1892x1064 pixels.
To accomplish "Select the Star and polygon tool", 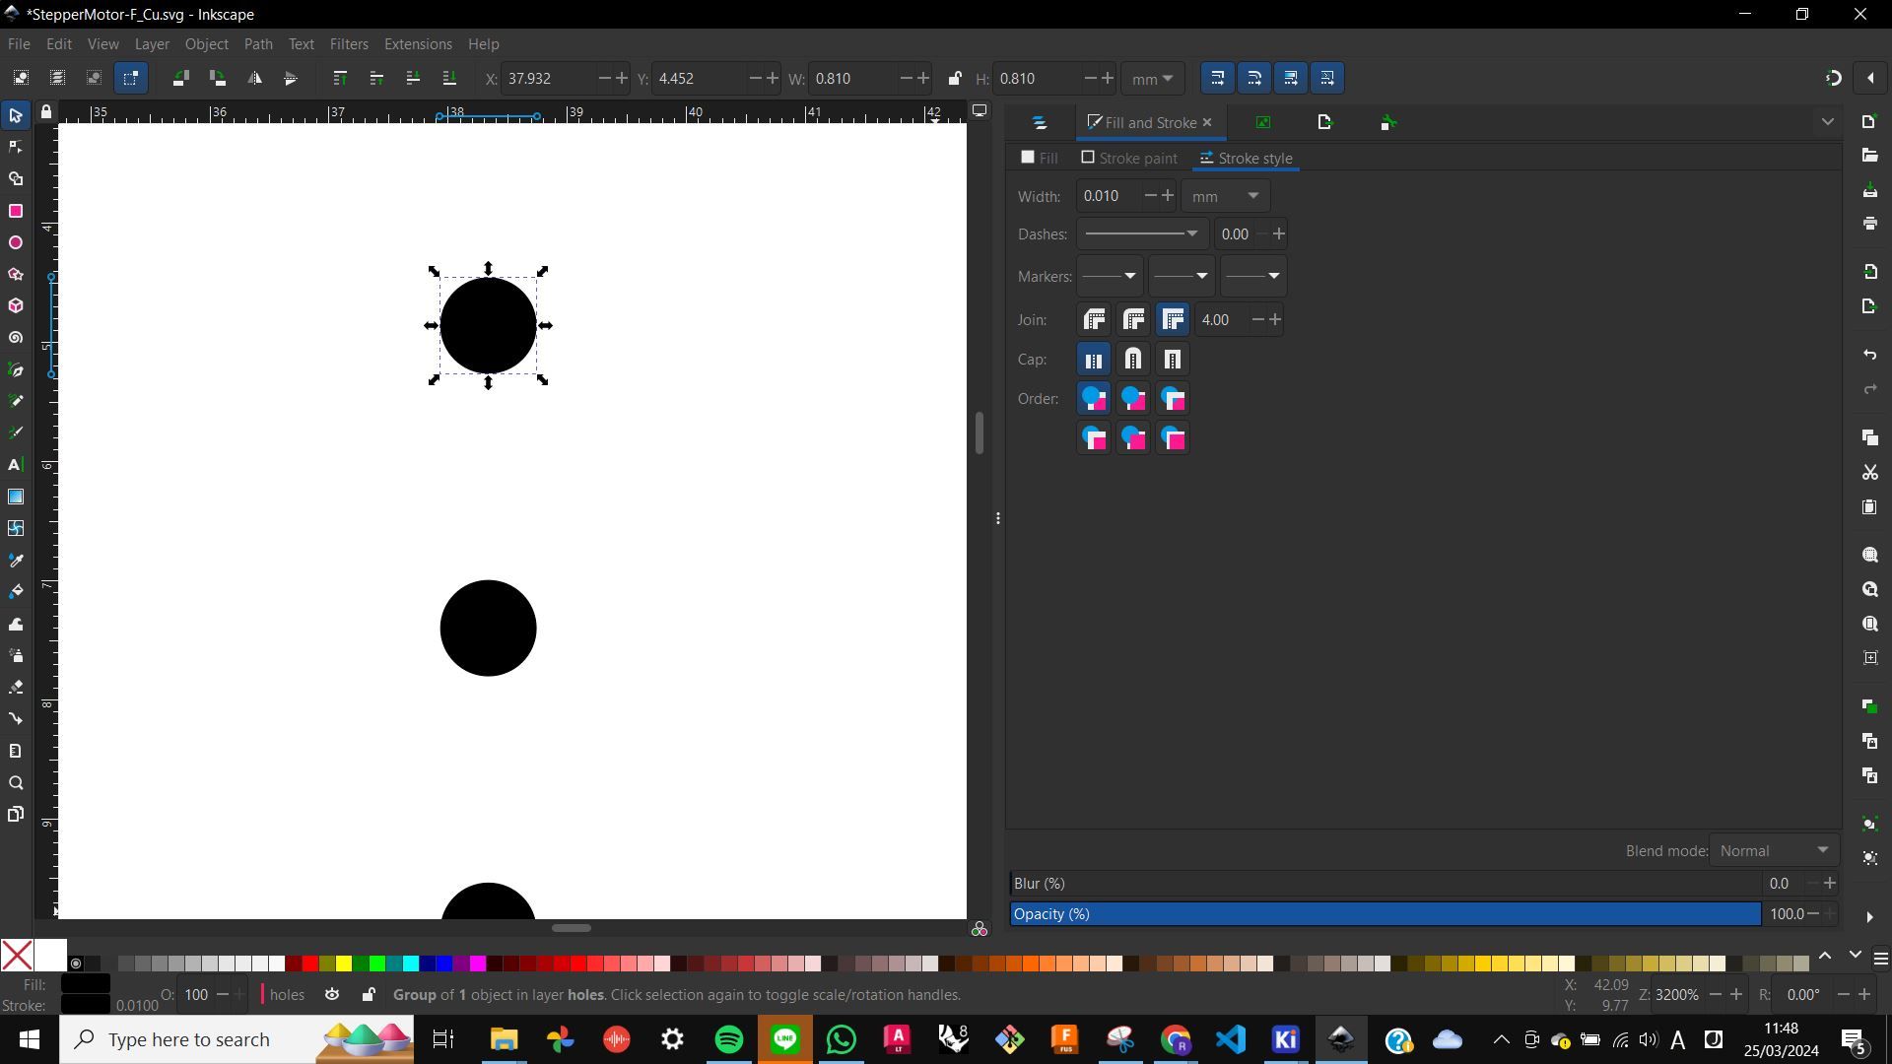I will pyautogui.click(x=16, y=274).
